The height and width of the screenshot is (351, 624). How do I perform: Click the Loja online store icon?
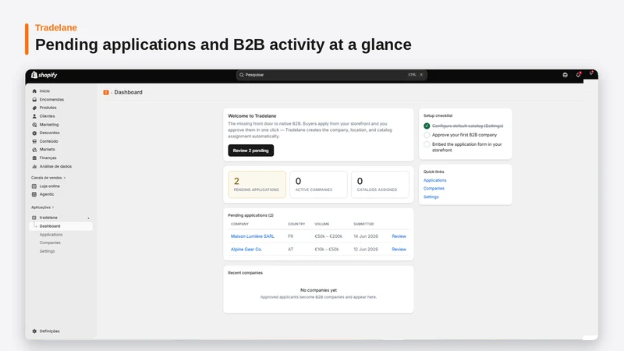click(x=34, y=186)
